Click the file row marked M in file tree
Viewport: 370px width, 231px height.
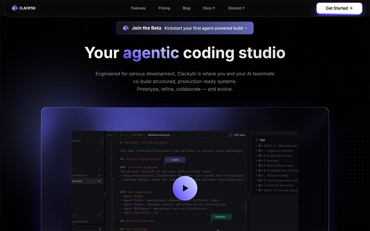87,181
